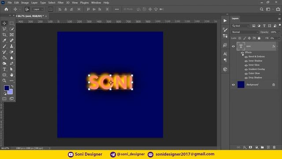Open the Brush Settings panel icon
The height and width of the screenshot is (159, 282).
[225, 30]
